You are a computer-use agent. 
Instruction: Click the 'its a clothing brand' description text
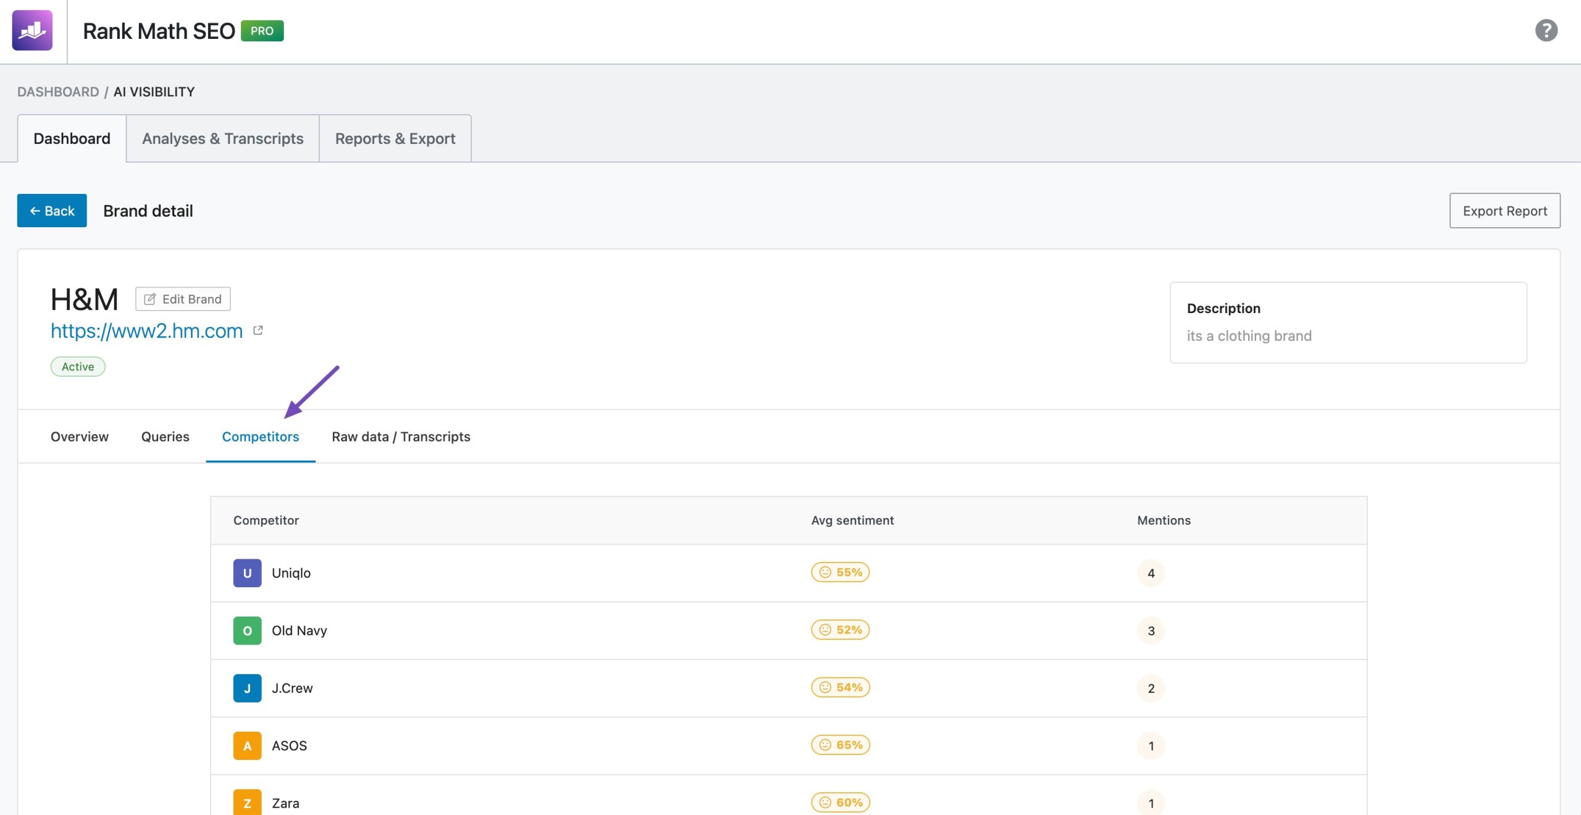tap(1249, 336)
